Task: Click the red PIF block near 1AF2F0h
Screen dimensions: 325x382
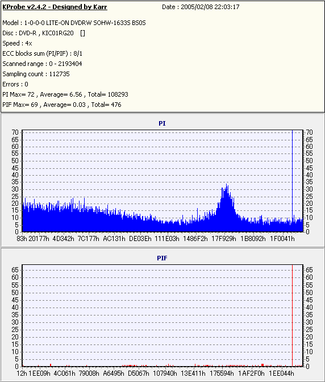Action: pyautogui.click(x=262, y=365)
